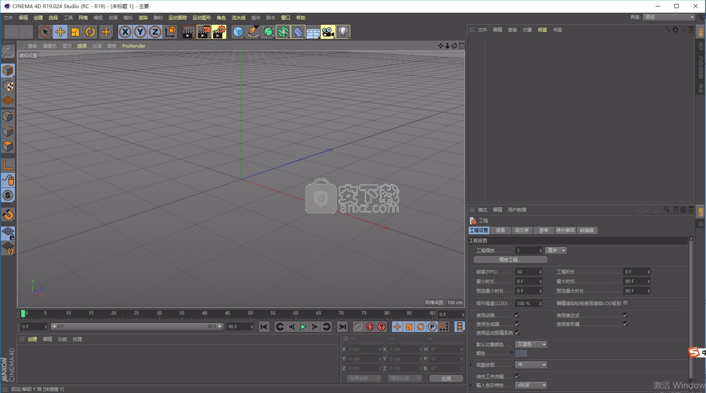Activate the Move tool in top toolbar
The height and width of the screenshot is (393, 706).
tap(60, 32)
